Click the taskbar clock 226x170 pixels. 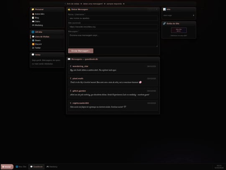(219, 167)
